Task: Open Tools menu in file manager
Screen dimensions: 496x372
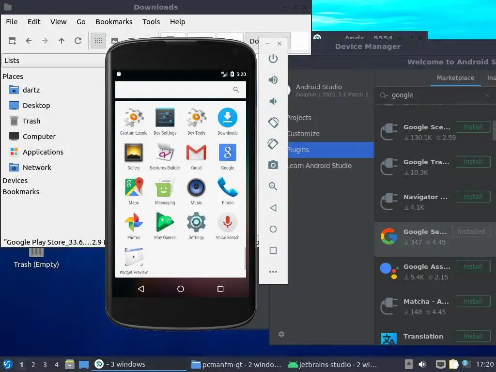Action: point(151,22)
